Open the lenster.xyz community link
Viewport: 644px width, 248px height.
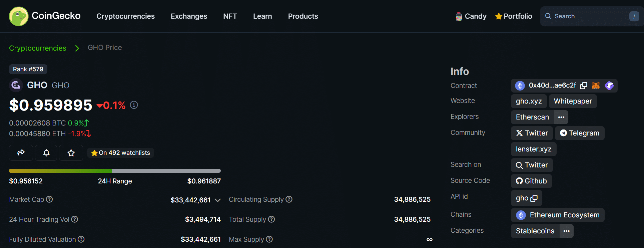[534, 149]
